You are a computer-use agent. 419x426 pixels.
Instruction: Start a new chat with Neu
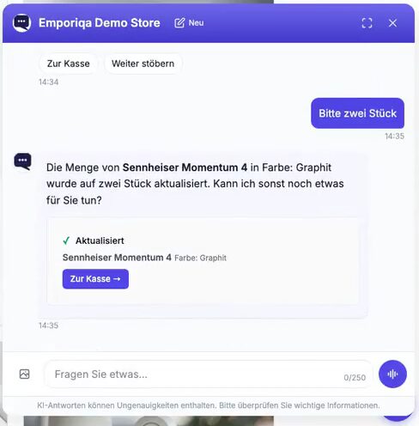189,23
